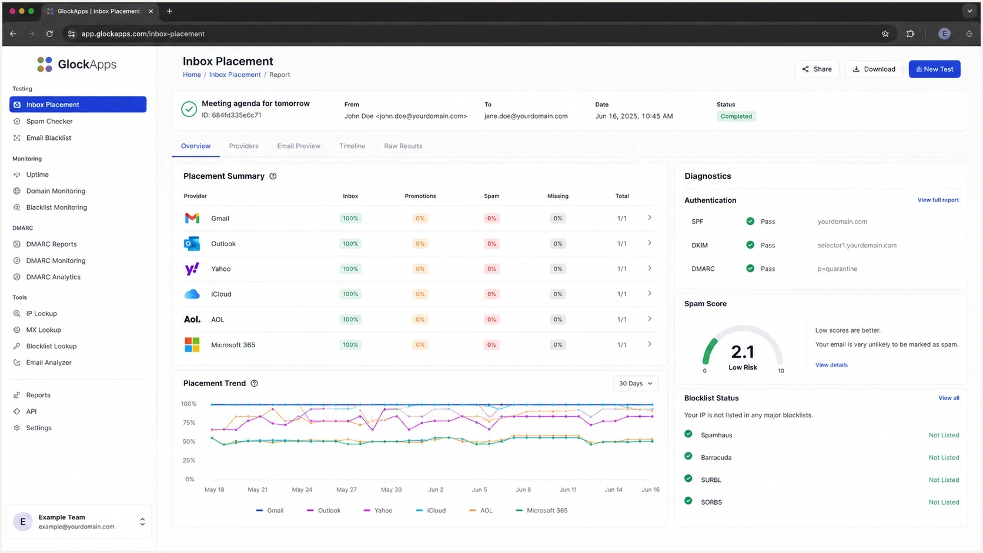Expand the iCloud row details
This screenshot has height=553, width=983.
click(x=650, y=294)
